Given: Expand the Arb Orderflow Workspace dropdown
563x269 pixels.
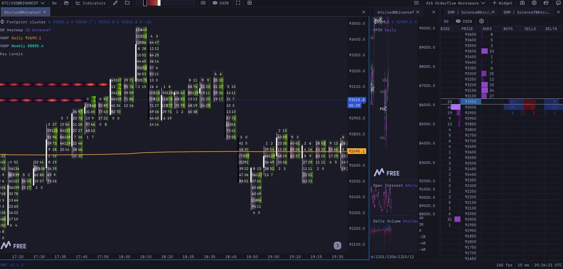Looking at the screenshot, I should point(456,3).
